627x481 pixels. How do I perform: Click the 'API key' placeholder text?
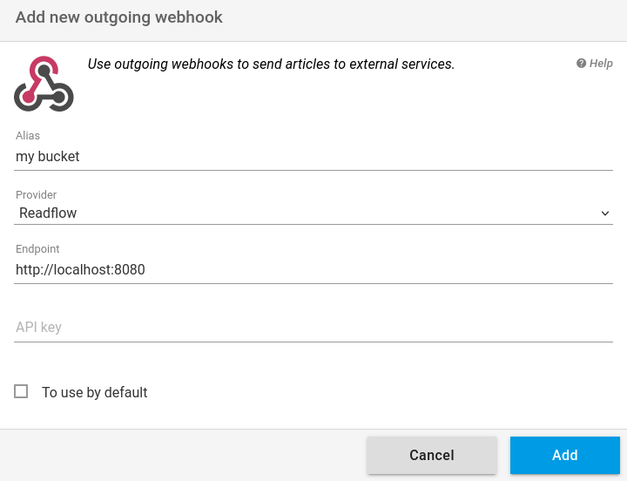point(38,328)
